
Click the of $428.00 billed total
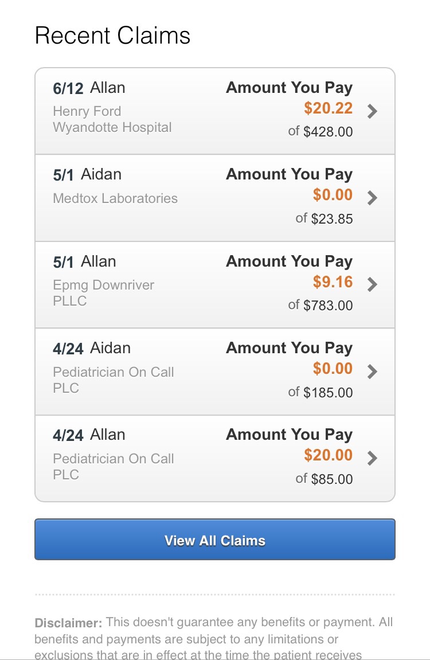320,132
